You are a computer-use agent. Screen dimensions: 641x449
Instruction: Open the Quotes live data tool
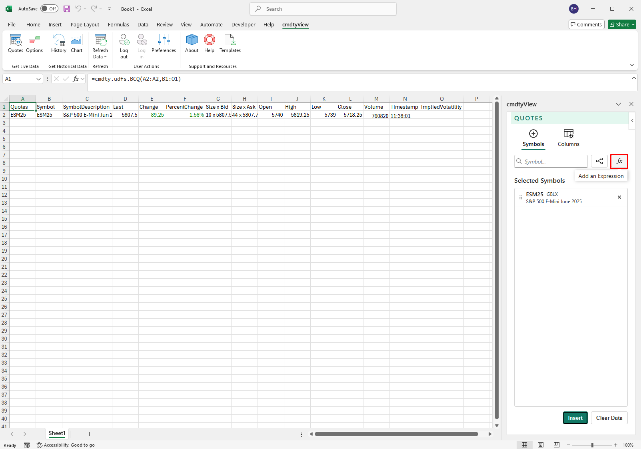(16, 44)
